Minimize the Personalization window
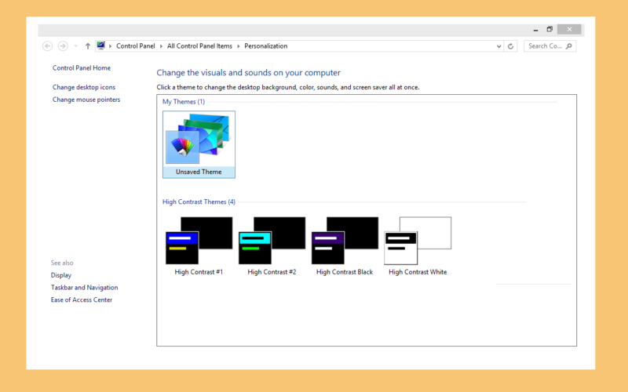 click(x=535, y=30)
